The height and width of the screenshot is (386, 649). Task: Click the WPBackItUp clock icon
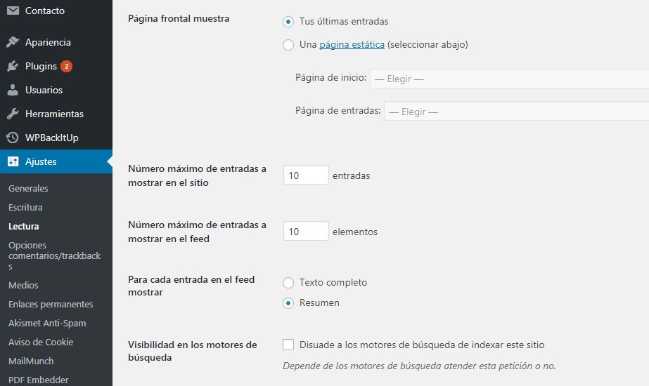[13, 138]
